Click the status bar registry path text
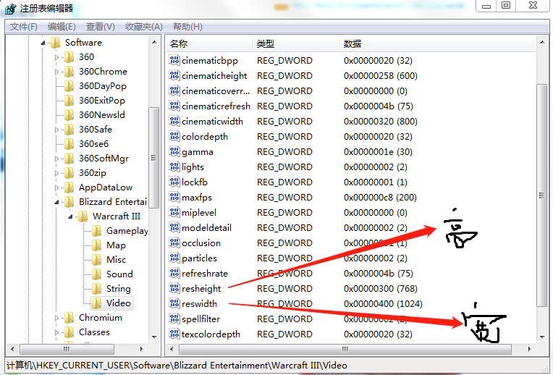Viewport: 553px width, 375px height. coord(177,366)
